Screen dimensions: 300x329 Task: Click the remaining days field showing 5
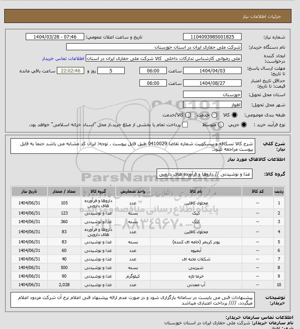coord(111,70)
